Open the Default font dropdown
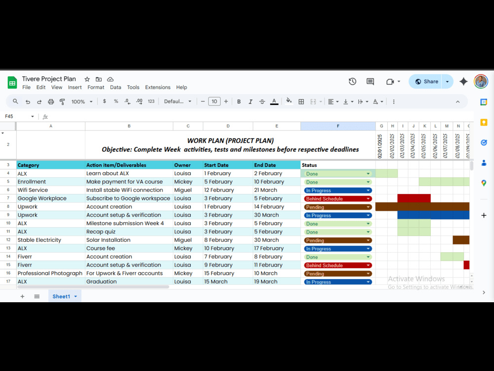 (x=178, y=101)
